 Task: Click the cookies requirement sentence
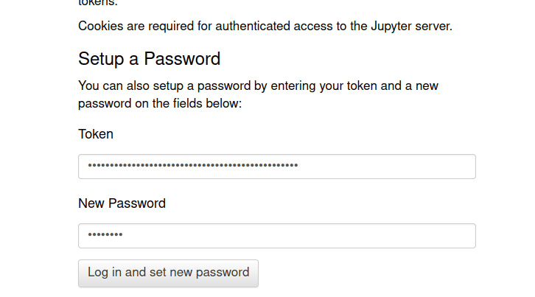point(265,27)
